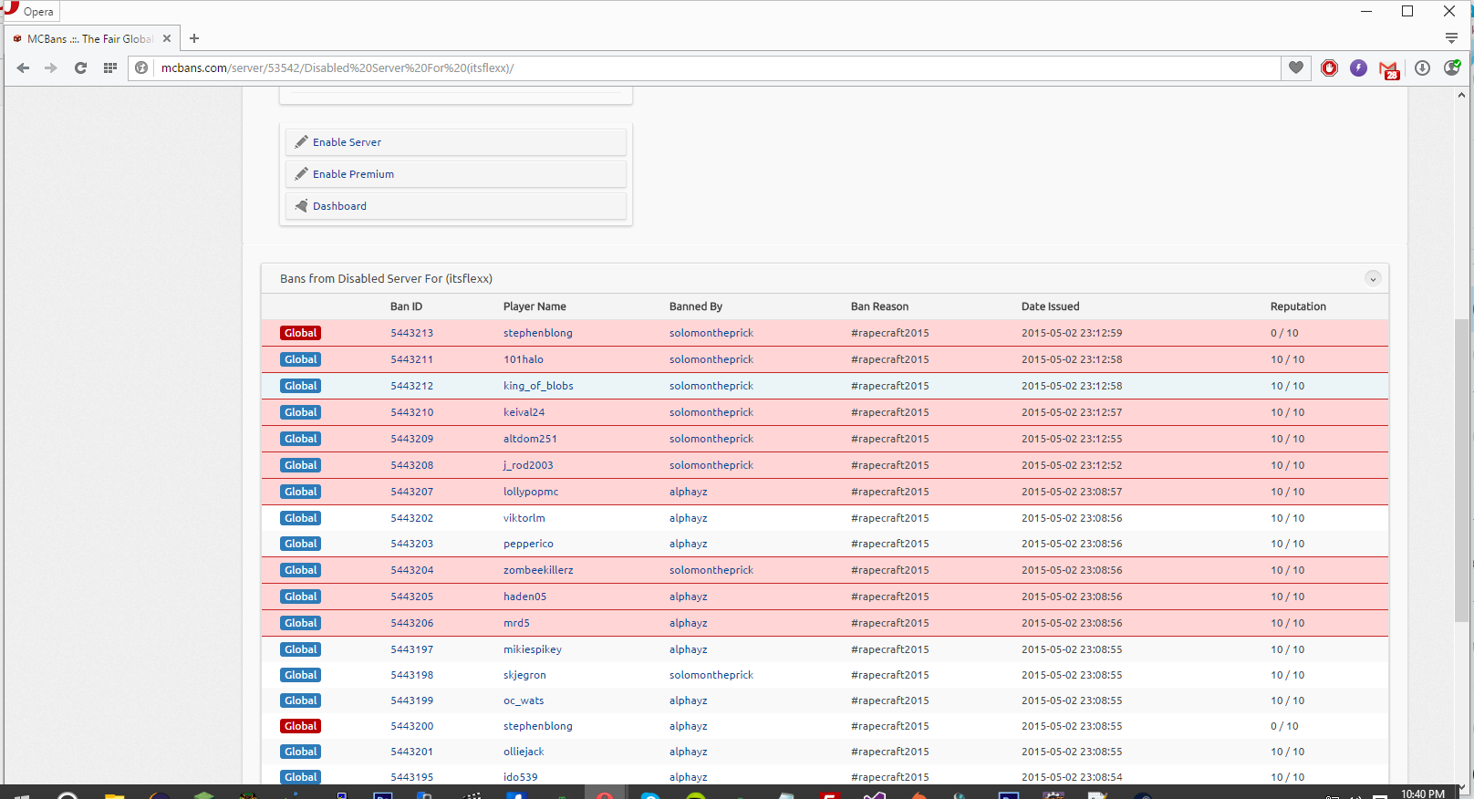1474x799 pixels.
Task: Open player oc_wats
Action: (524, 700)
